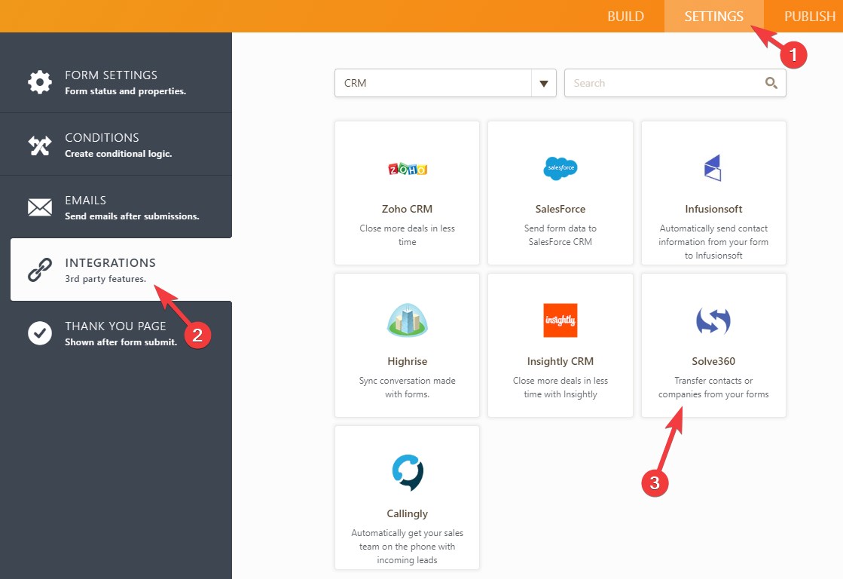This screenshot has height=579, width=843.
Task: Select the Callingly title
Action: pyautogui.click(x=407, y=513)
